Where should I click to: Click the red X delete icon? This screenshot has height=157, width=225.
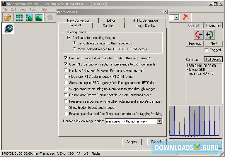coord(186,17)
